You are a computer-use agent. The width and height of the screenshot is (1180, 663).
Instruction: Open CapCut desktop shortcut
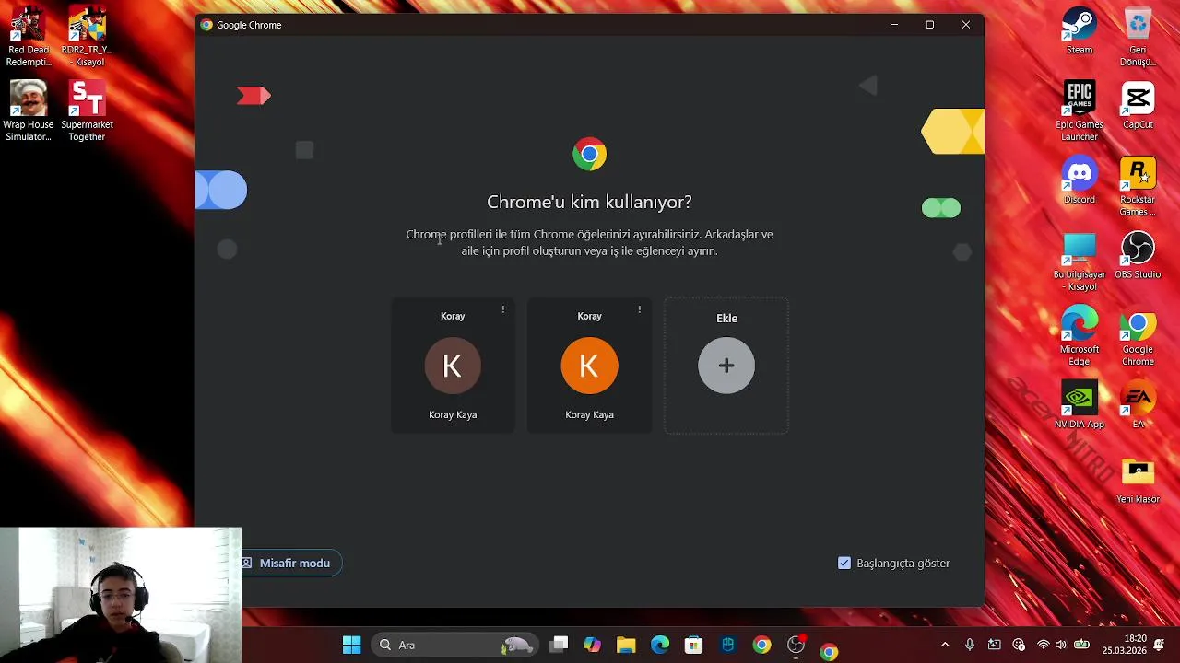(x=1138, y=106)
